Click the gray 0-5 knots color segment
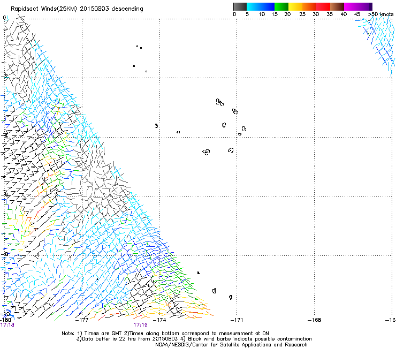 point(240,6)
